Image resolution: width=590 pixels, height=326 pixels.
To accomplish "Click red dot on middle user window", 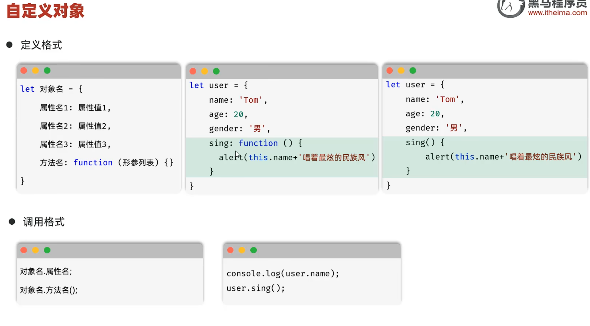I will point(193,71).
